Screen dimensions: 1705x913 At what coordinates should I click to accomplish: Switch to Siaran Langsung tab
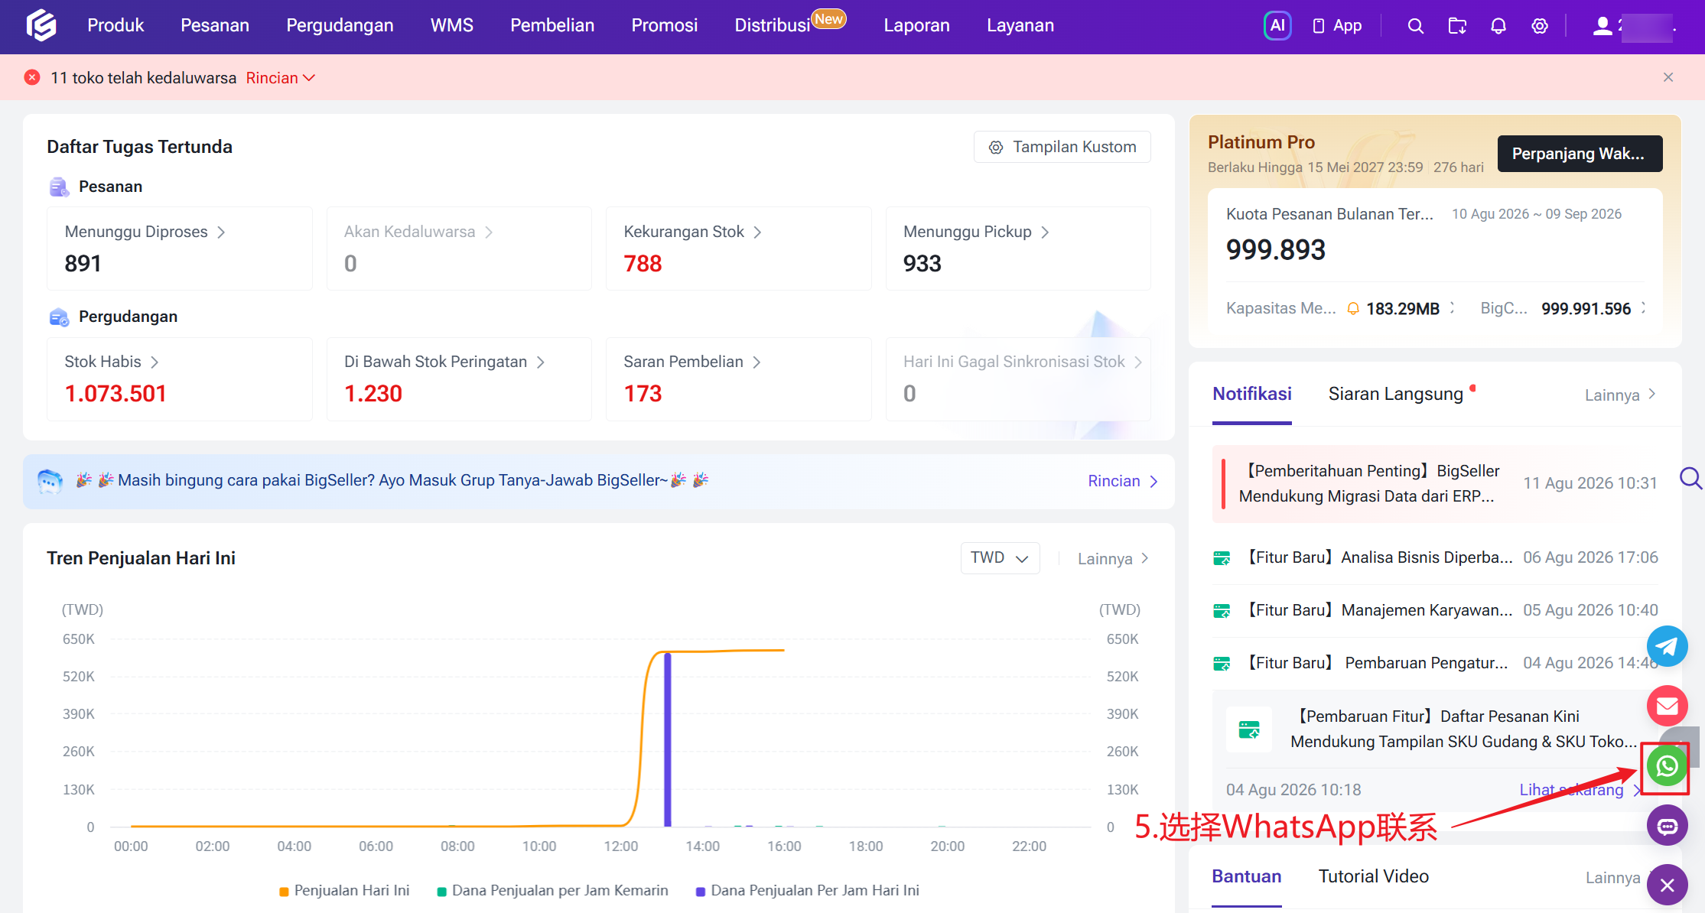(1395, 394)
